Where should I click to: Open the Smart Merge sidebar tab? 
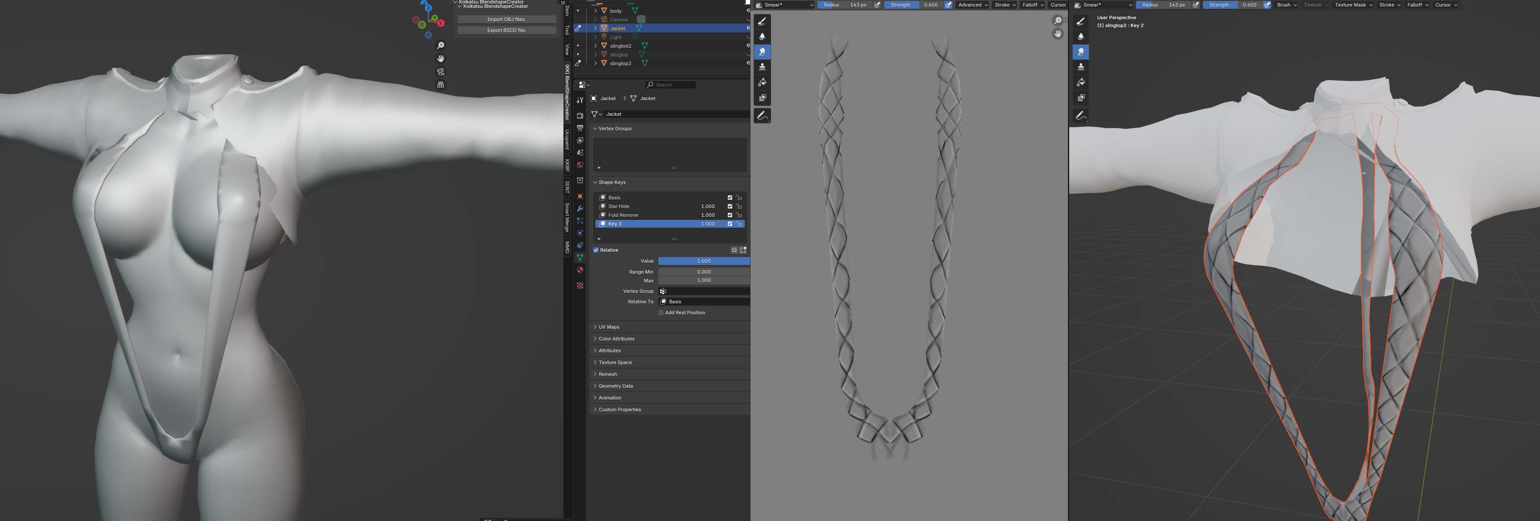(x=567, y=218)
